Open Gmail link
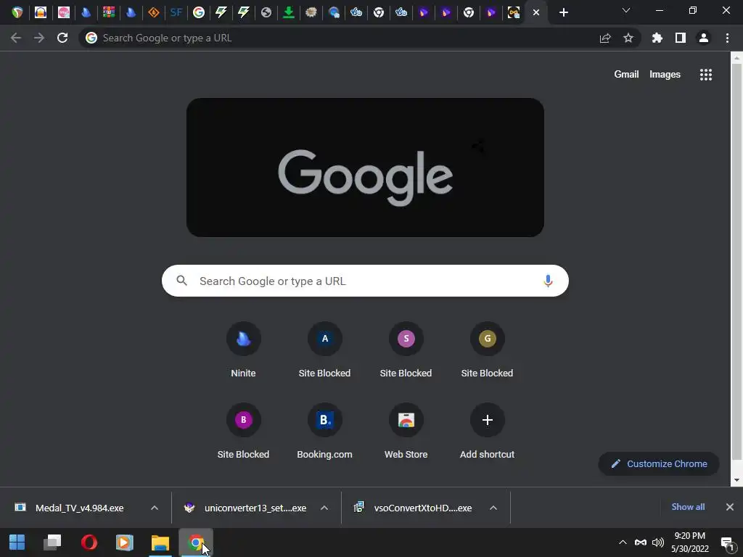This screenshot has height=557, width=743. tap(626, 75)
